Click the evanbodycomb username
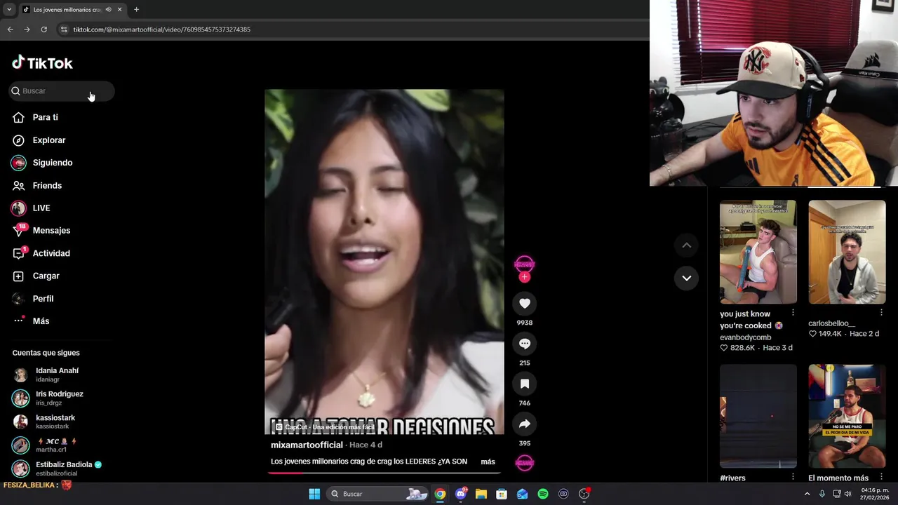 point(745,337)
